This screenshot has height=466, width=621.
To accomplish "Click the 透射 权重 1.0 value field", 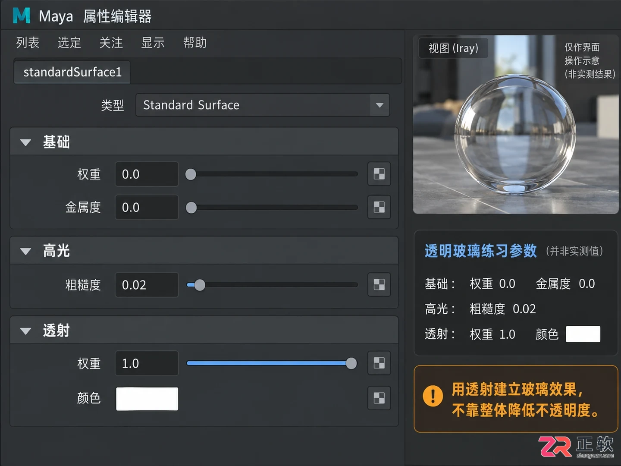I will pyautogui.click(x=147, y=363).
